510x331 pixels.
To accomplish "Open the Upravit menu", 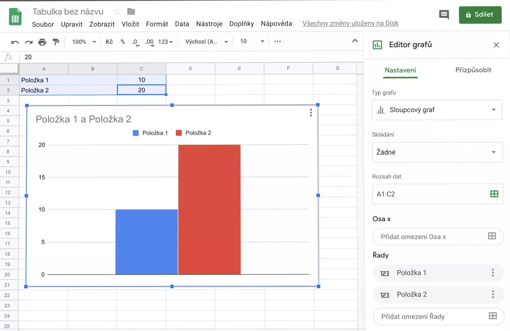I will click(x=72, y=24).
